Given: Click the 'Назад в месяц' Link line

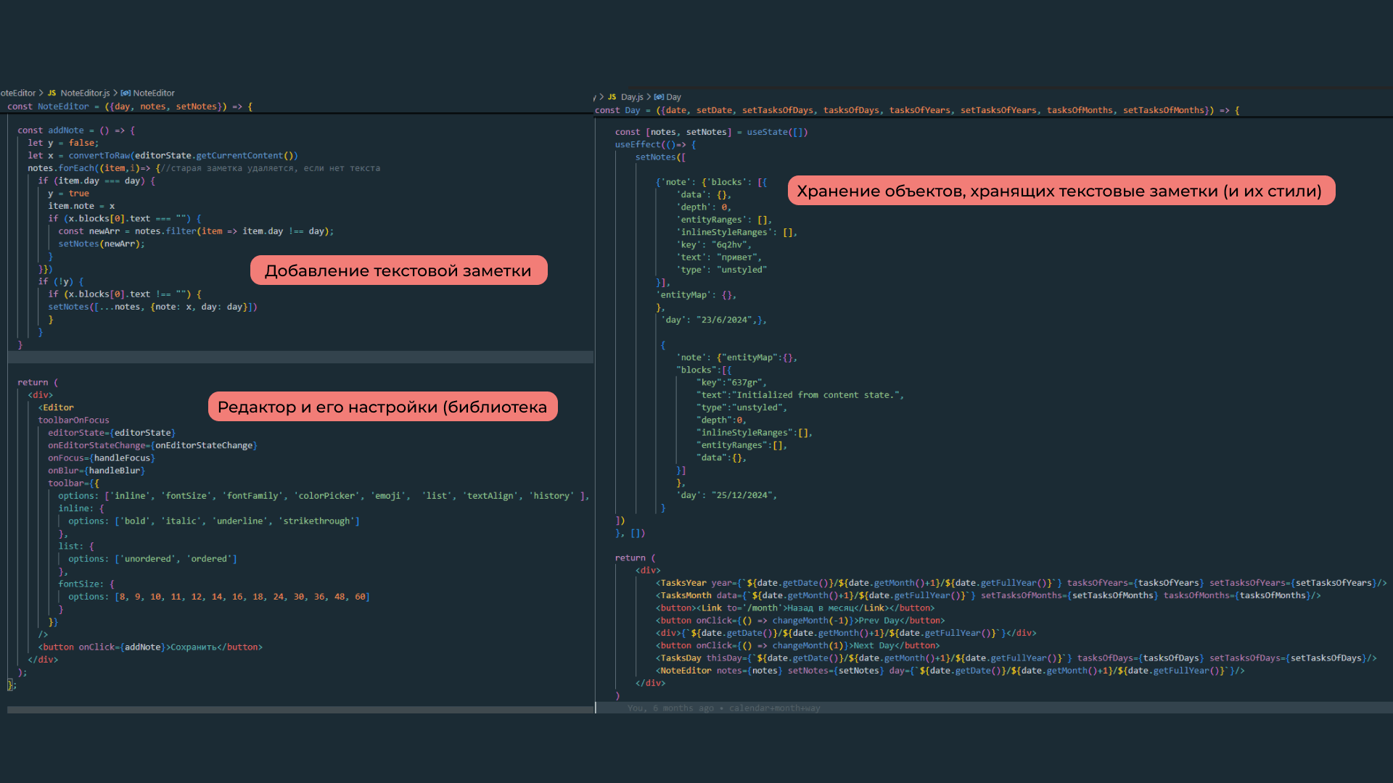Looking at the screenshot, I should click(x=795, y=608).
